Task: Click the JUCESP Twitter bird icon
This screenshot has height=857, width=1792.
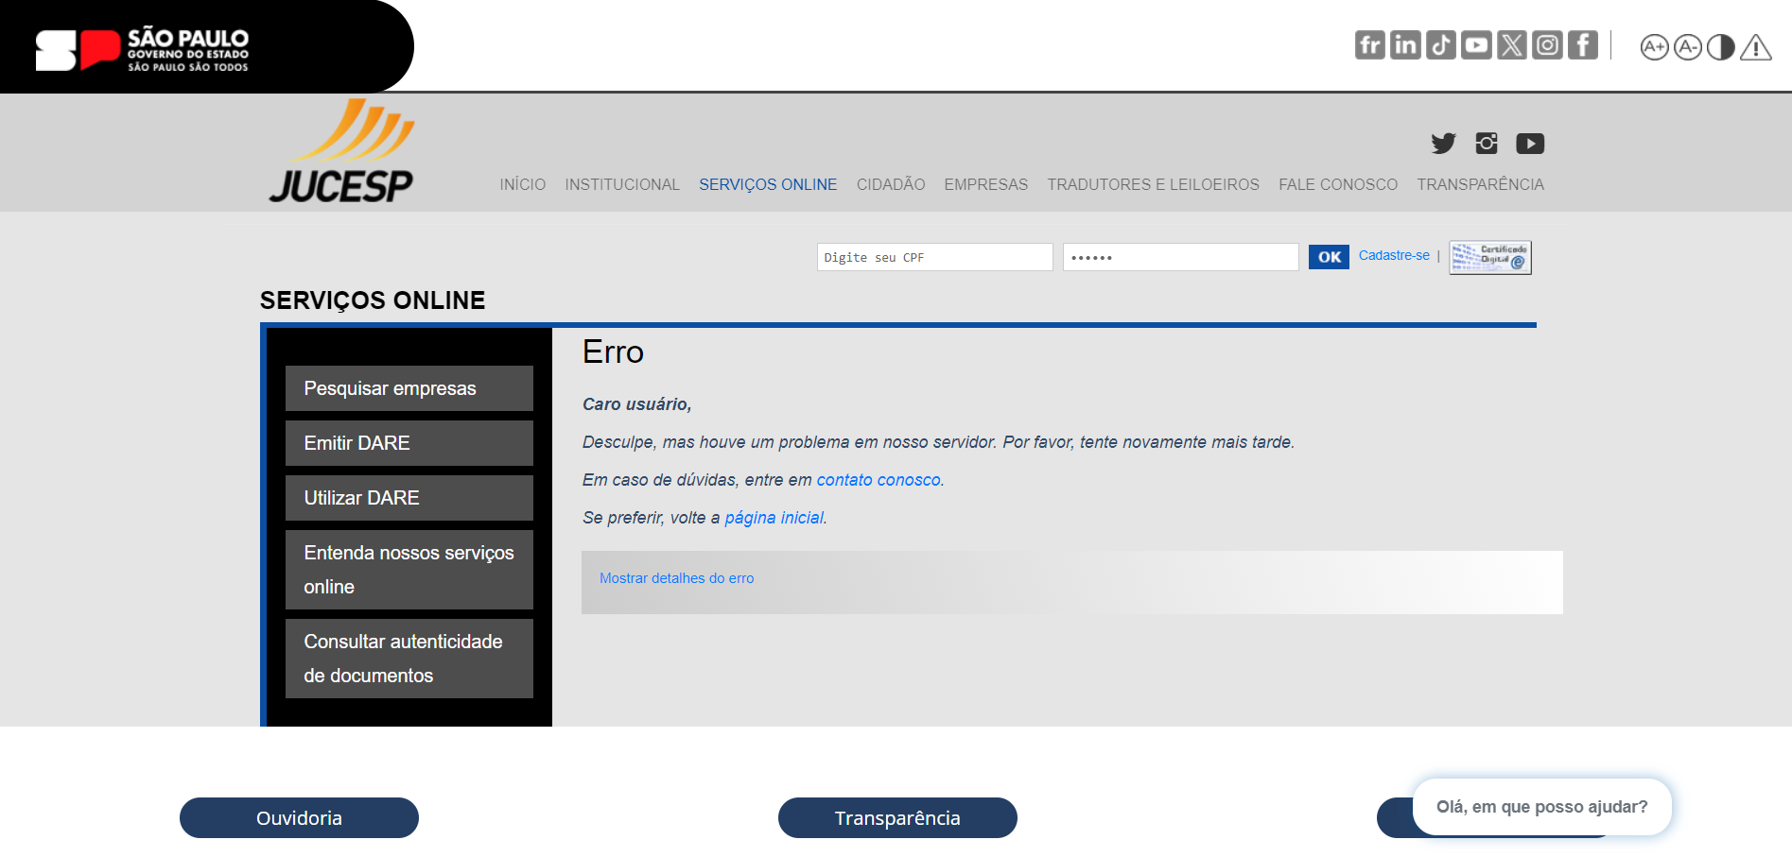Action: (1443, 144)
